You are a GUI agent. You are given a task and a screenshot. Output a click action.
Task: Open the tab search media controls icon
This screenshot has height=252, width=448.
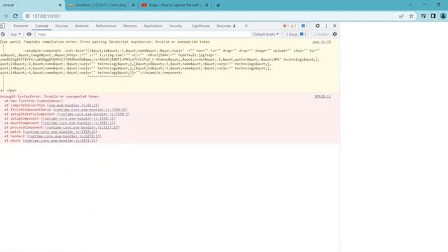coord(423,16)
